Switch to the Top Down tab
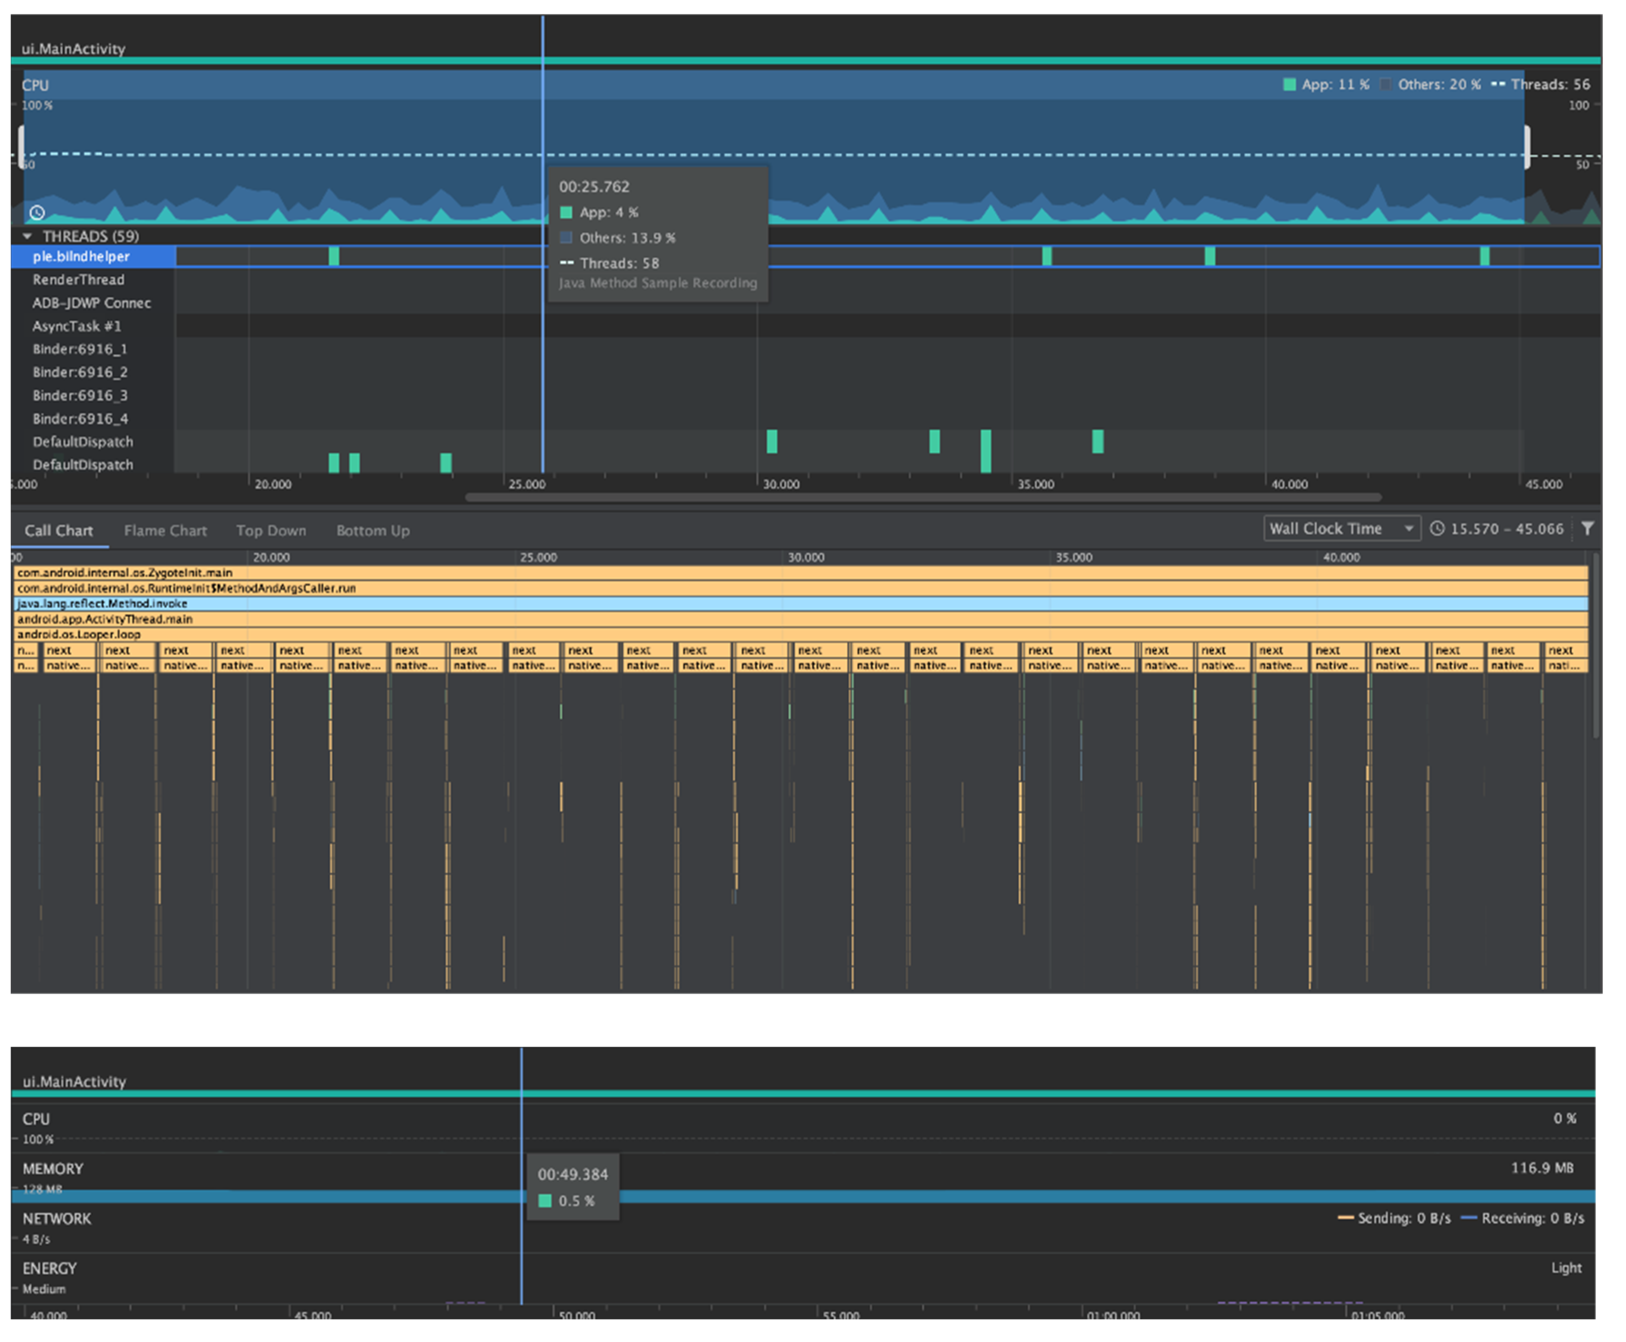This screenshot has width=1626, height=1342. coord(271,531)
